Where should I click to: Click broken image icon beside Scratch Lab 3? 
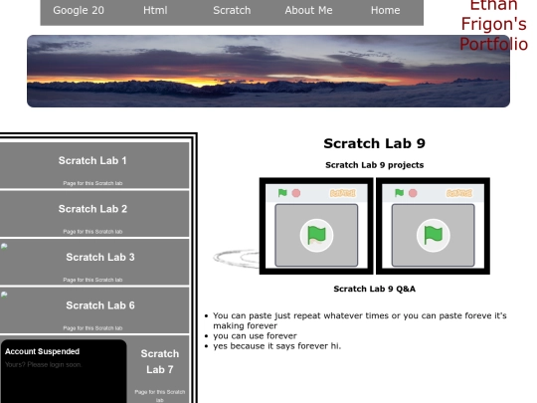coord(4,247)
